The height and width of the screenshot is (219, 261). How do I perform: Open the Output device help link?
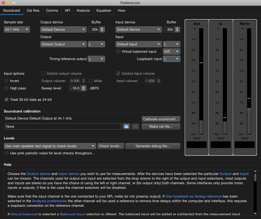[38, 174]
